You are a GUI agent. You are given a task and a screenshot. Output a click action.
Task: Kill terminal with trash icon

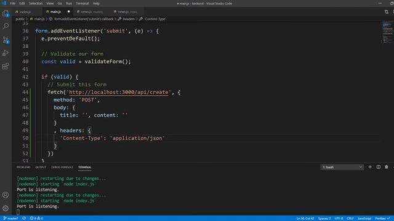click(387, 167)
